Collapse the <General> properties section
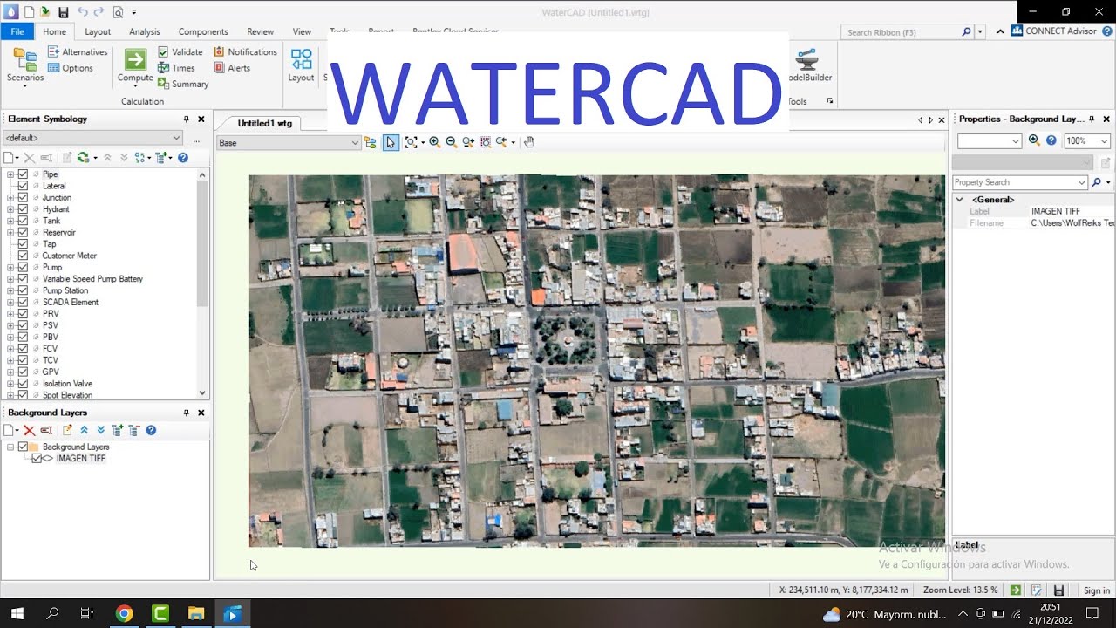The image size is (1116, 628). pos(960,200)
